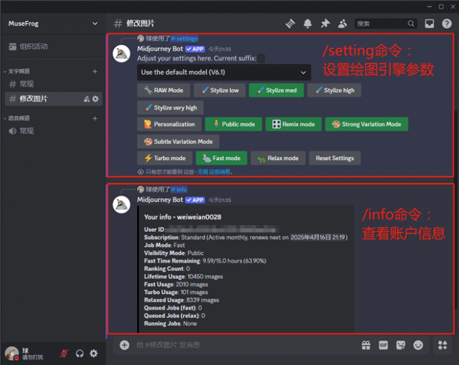459x365 pixels.
Task: Click the notification bell icon
Action: point(307,24)
